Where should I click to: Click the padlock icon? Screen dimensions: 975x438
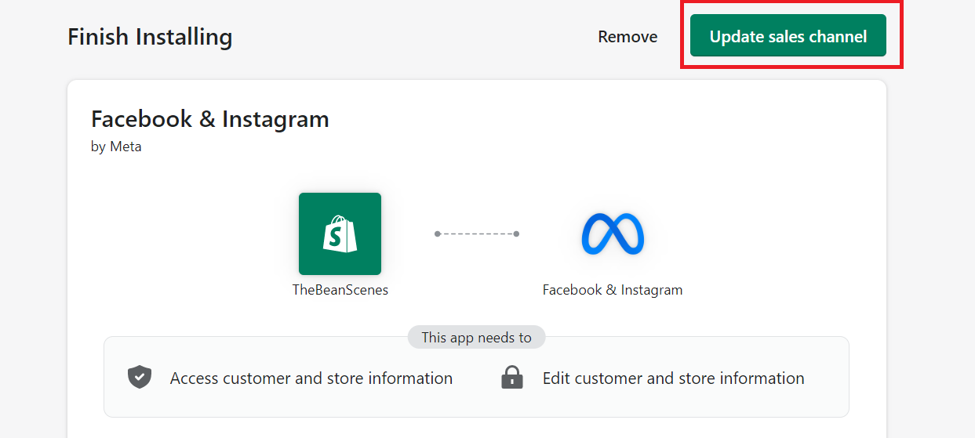(512, 378)
